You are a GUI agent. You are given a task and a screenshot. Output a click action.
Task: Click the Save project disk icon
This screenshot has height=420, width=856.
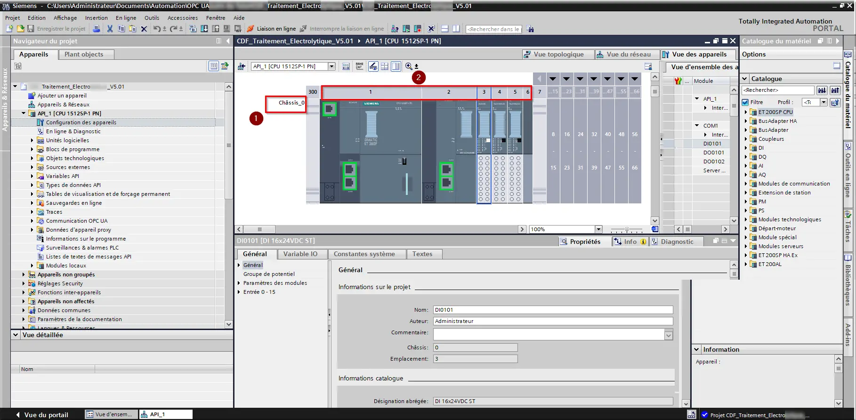coord(31,29)
